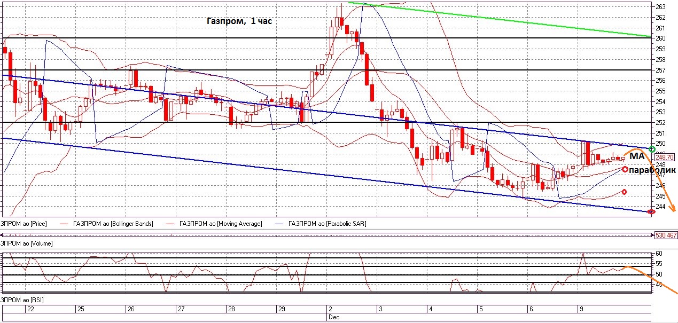The image size is (678, 323).
Task: Click the 259 price axis label
Action: point(660,49)
